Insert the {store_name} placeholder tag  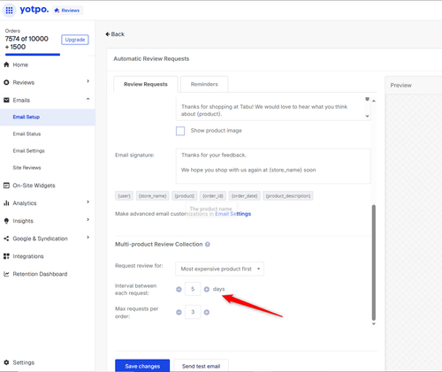pyautogui.click(x=152, y=196)
